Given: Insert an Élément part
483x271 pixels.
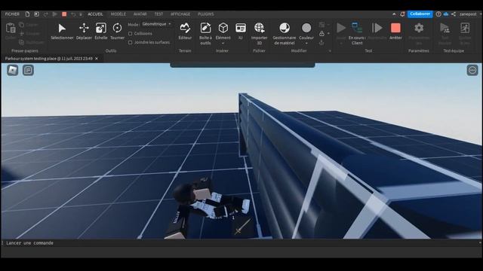Looking at the screenshot, I should point(223,31).
